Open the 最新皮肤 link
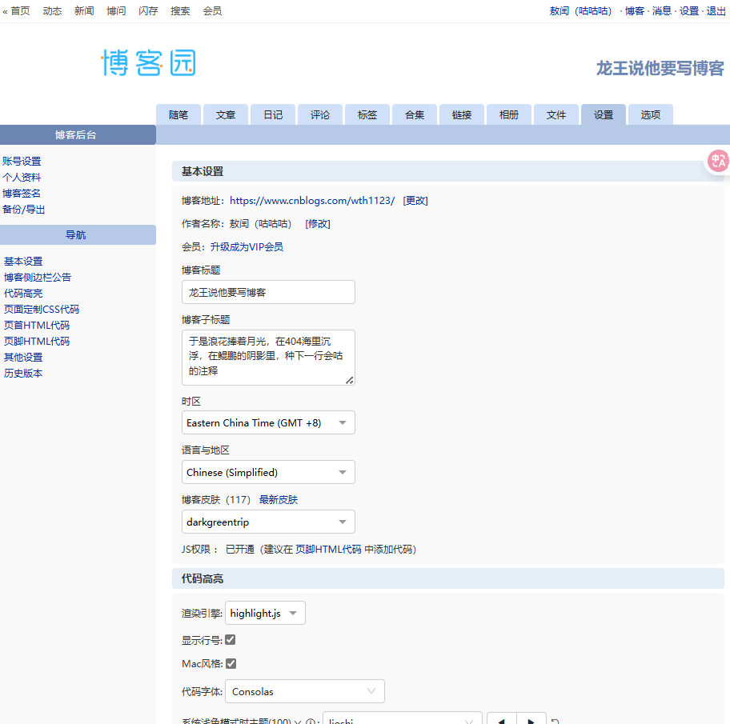This screenshot has width=730, height=724. (x=279, y=499)
